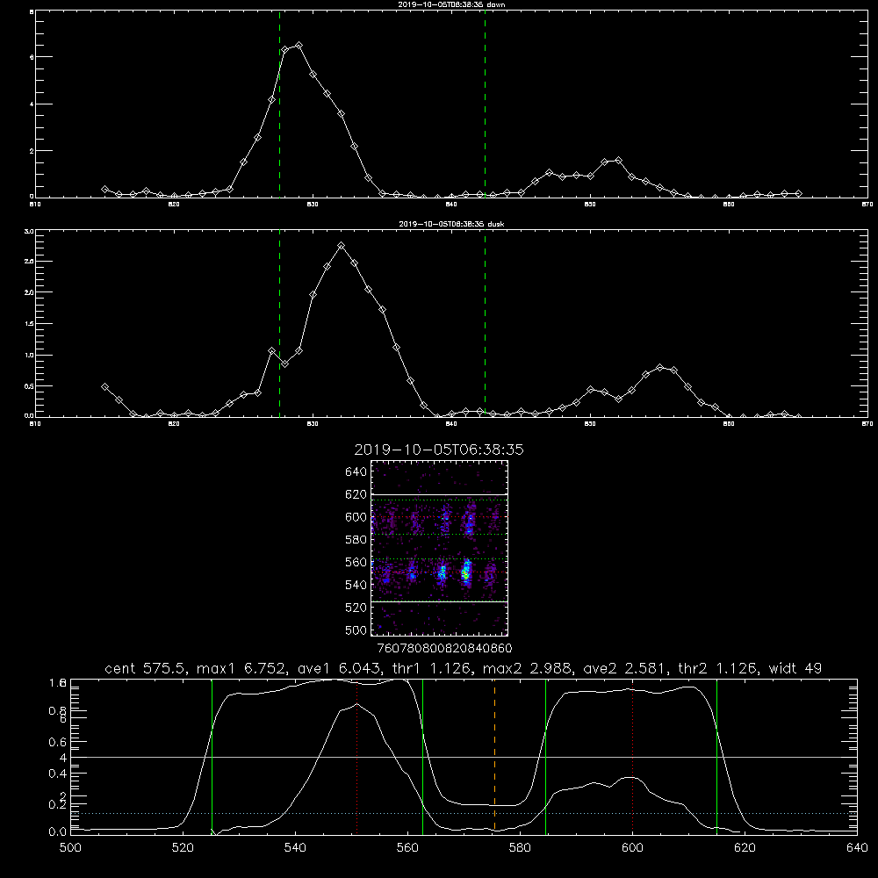Click the 2019-10-05T06:38:35 title above the spectral image
This screenshot has width=878, height=878.
coord(439,450)
